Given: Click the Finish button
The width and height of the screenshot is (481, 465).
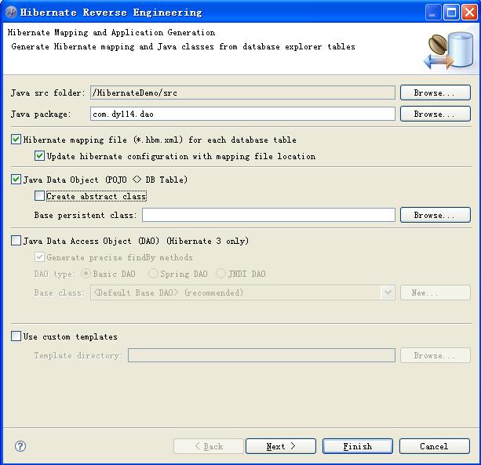Looking at the screenshot, I should click(x=358, y=446).
